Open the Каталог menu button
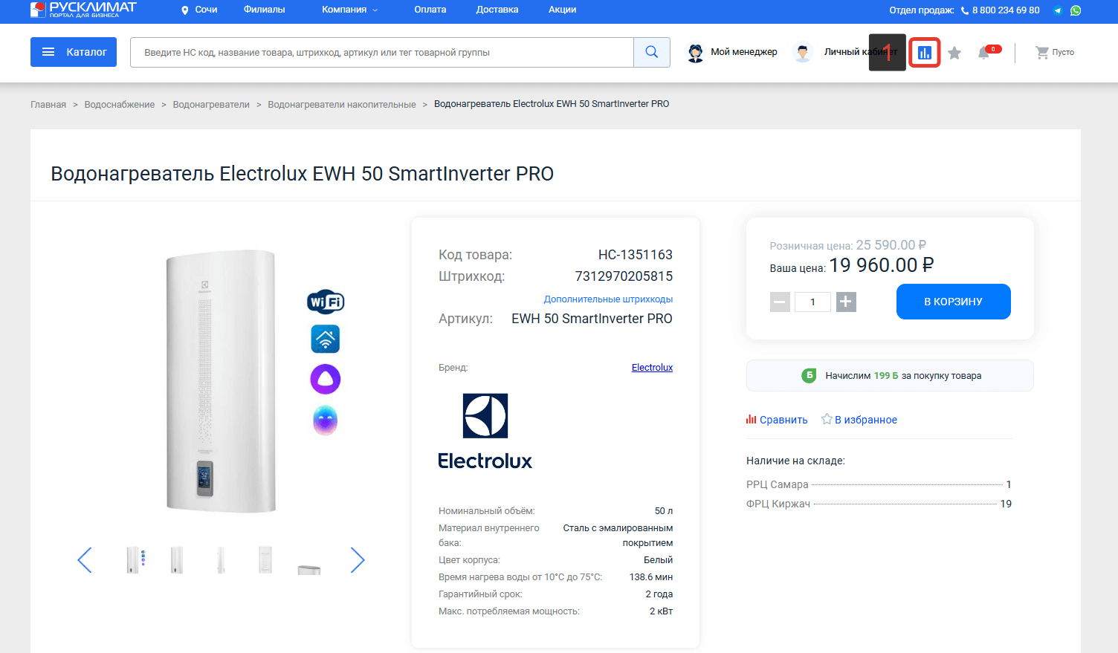 pos(74,52)
